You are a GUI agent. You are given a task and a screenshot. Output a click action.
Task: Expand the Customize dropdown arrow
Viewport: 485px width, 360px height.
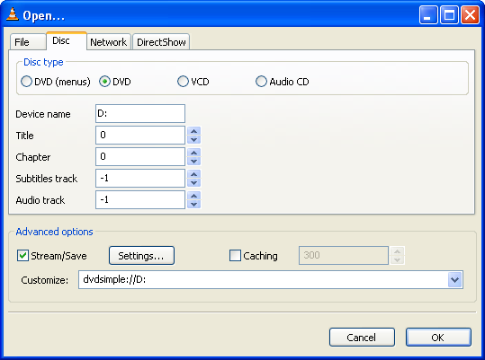click(454, 280)
